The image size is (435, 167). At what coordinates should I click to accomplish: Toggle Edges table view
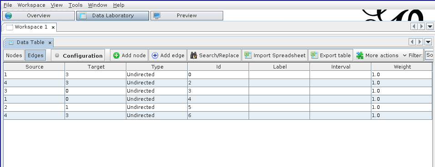pos(35,55)
